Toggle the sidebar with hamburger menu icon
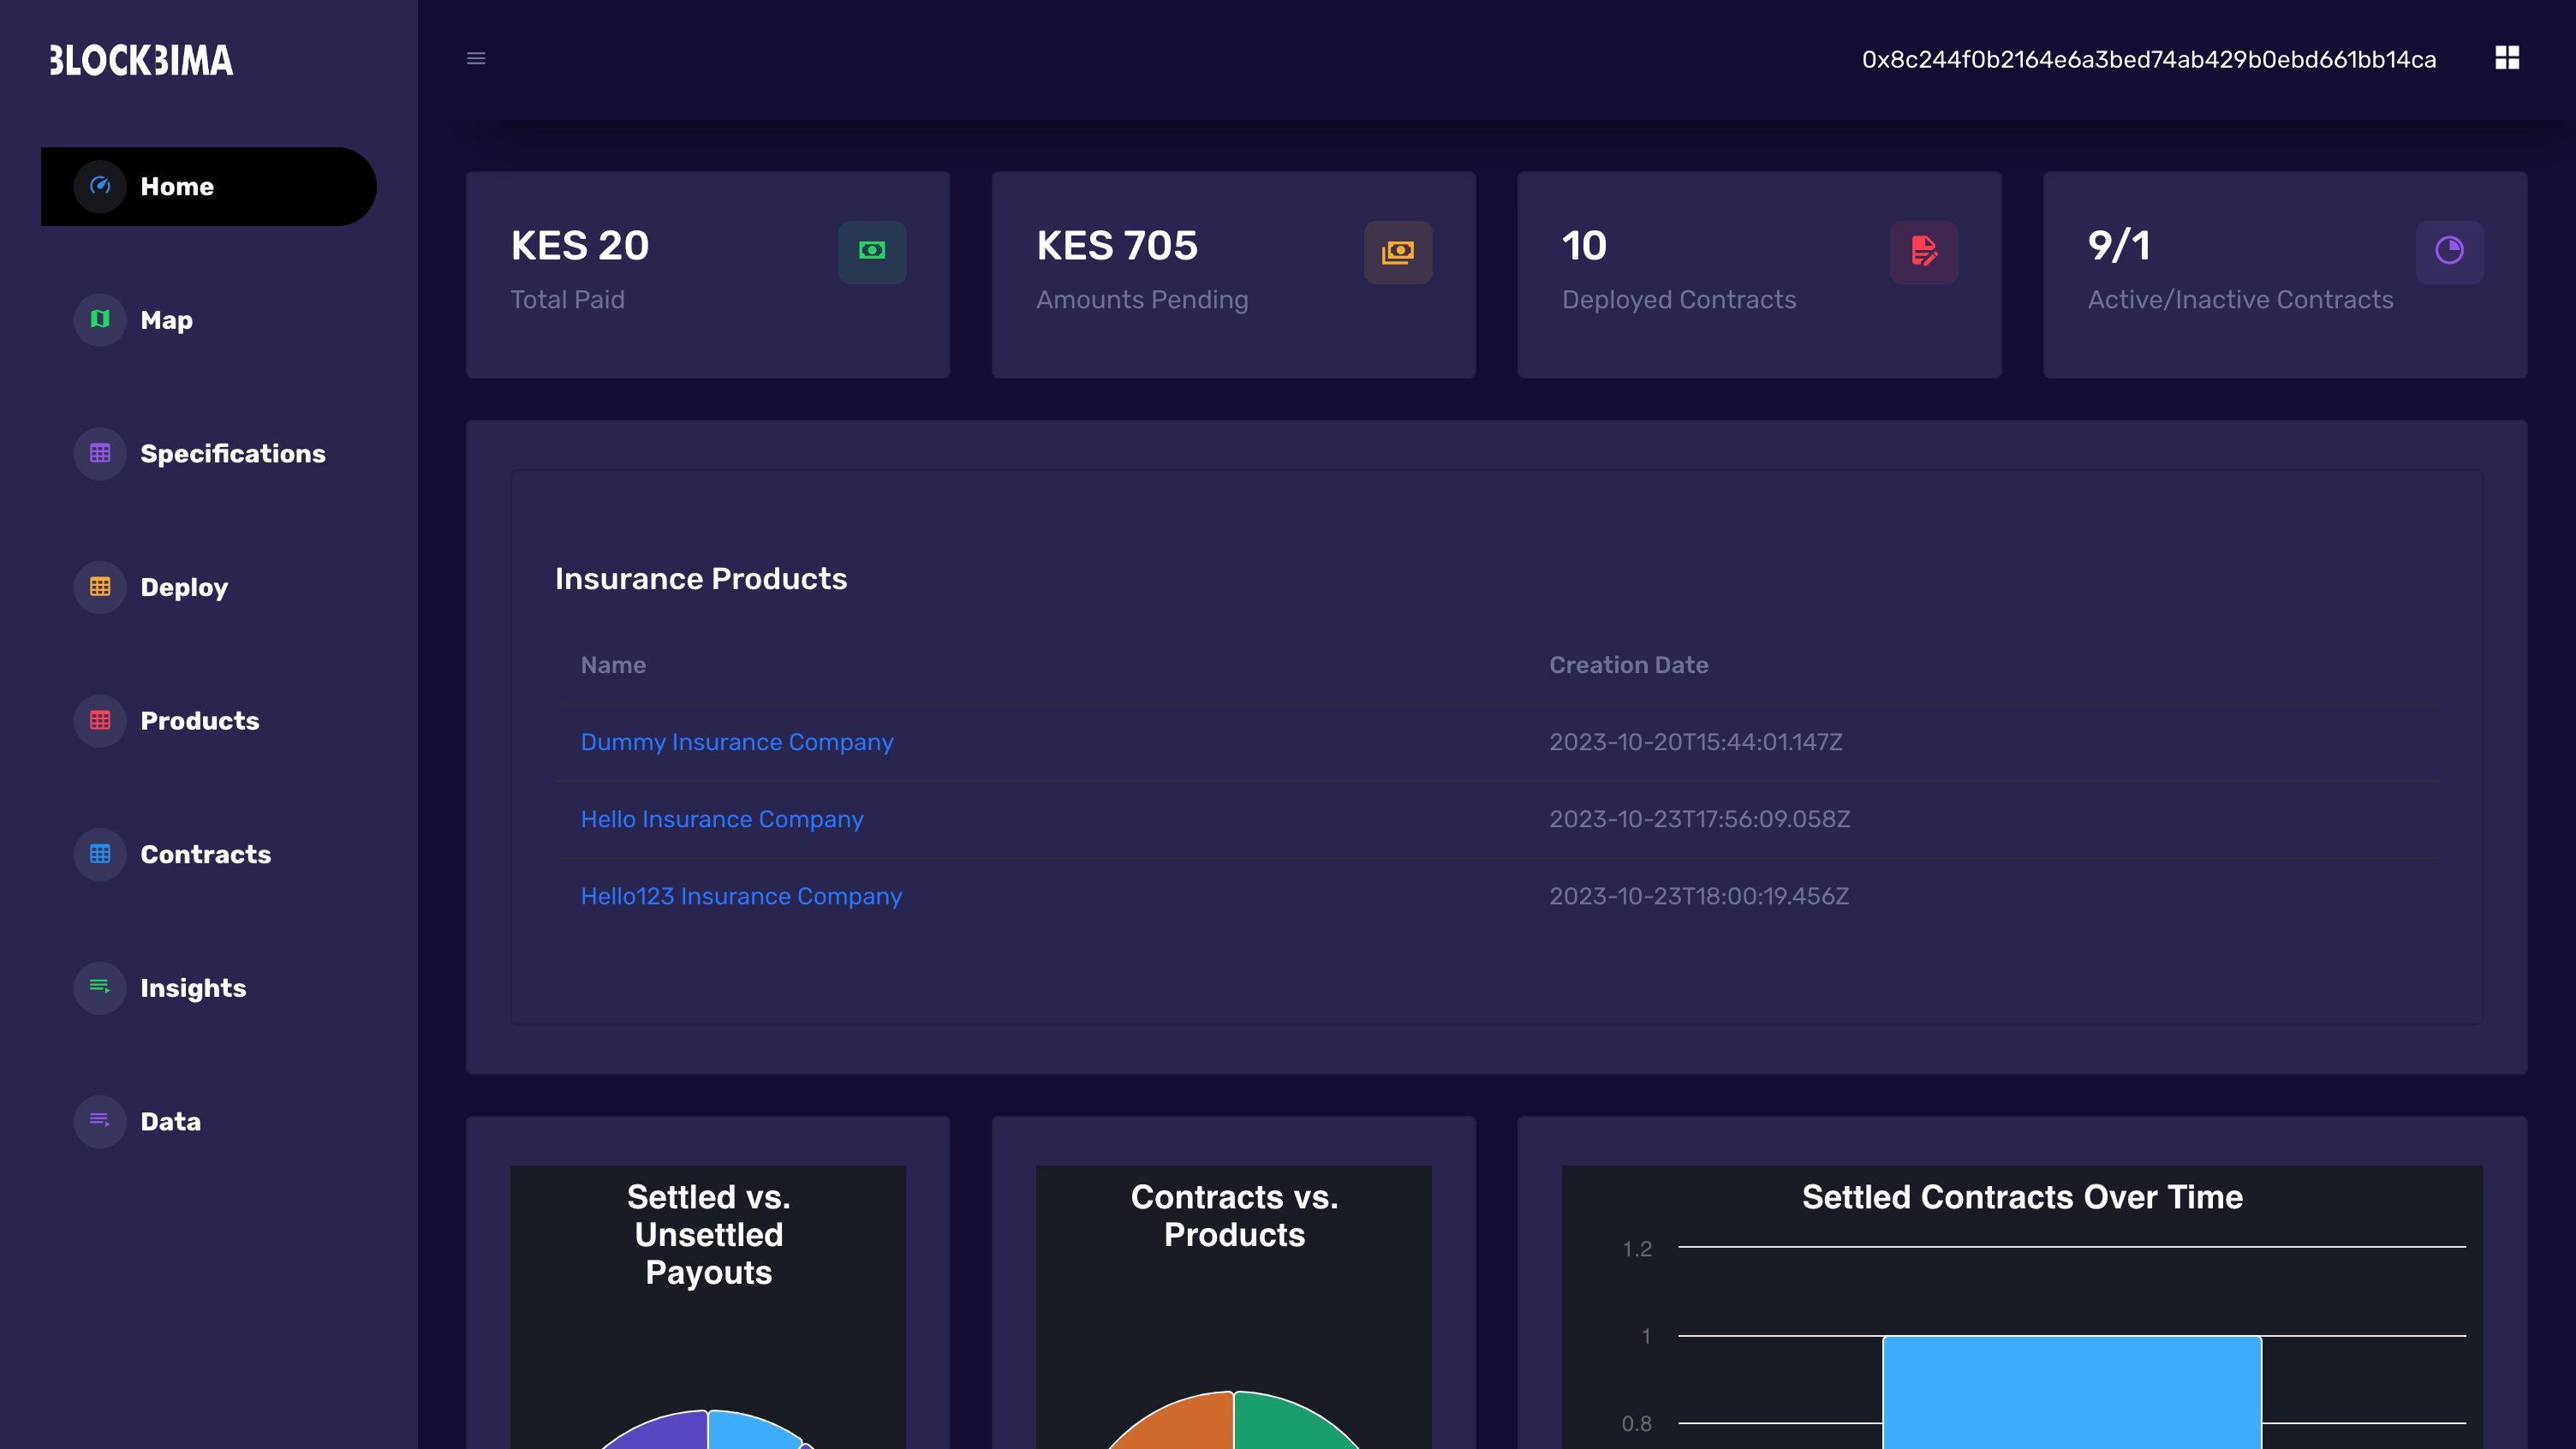The height and width of the screenshot is (1449, 2576). tap(476, 59)
